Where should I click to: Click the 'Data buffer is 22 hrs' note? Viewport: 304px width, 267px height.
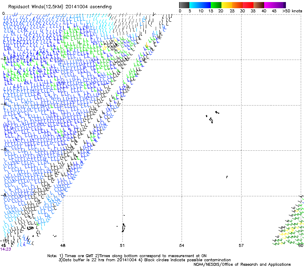145,260
